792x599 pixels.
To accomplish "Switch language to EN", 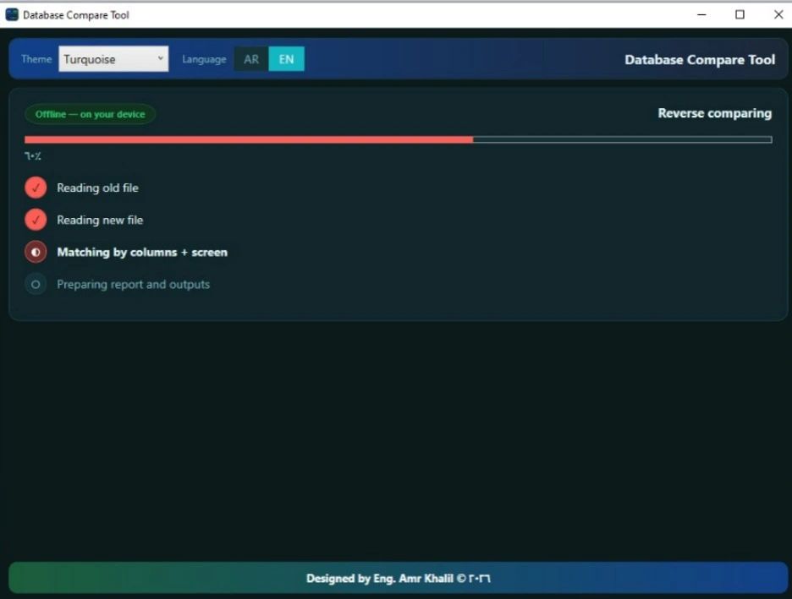I will tap(286, 59).
